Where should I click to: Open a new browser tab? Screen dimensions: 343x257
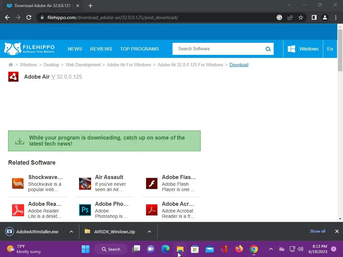90,6
